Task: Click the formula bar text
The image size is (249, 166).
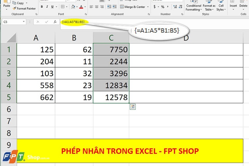Action: [73, 22]
